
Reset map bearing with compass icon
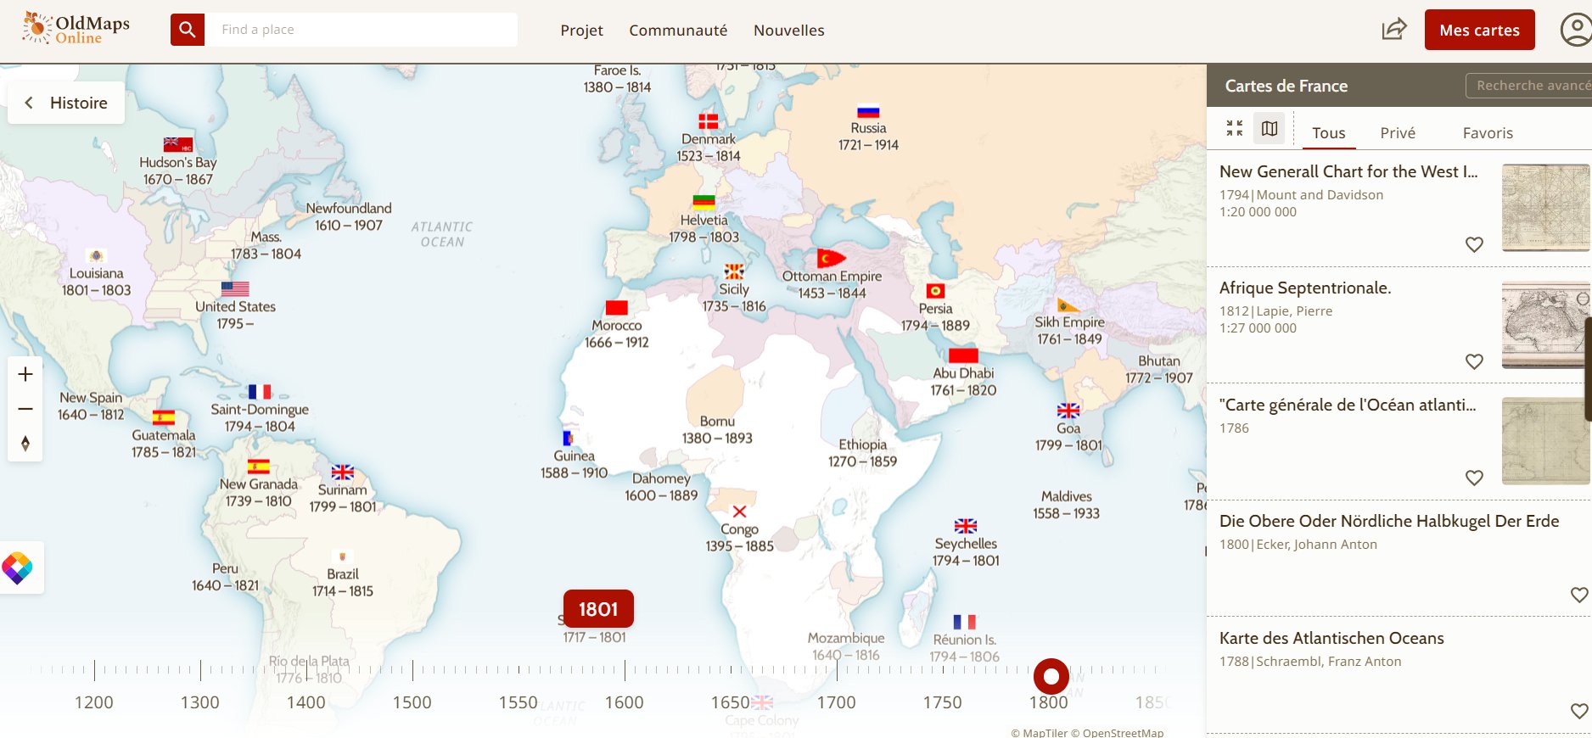pyautogui.click(x=25, y=444)
